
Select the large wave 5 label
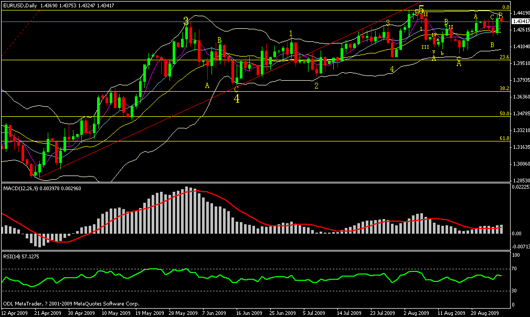click(x=421, y=9)
